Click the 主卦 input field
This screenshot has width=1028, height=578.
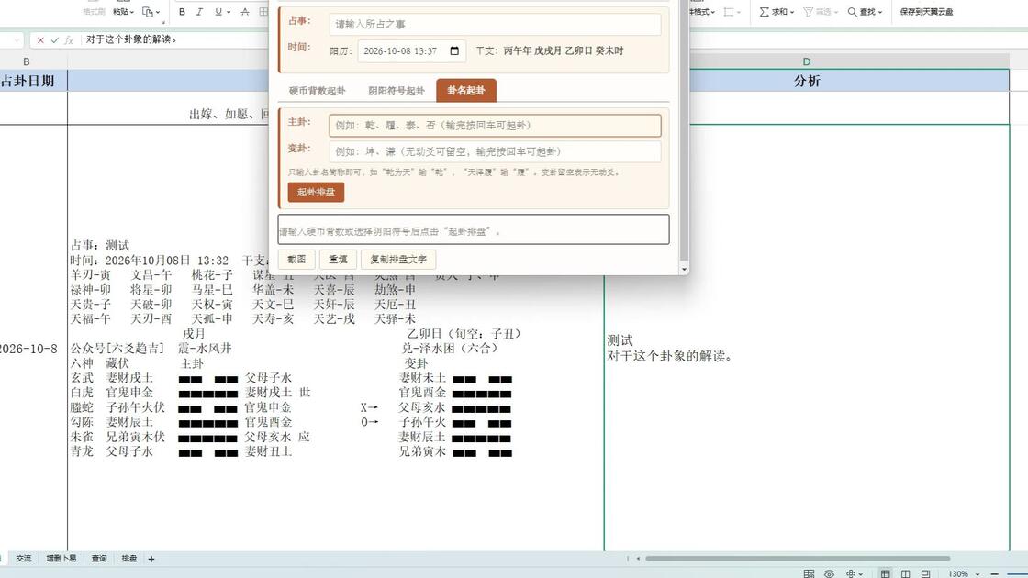point(495,125)
